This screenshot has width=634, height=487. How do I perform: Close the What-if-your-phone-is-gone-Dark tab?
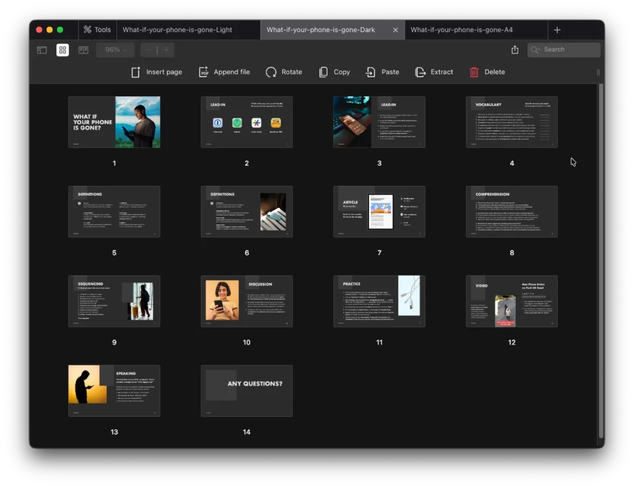(x=396, y=30)
